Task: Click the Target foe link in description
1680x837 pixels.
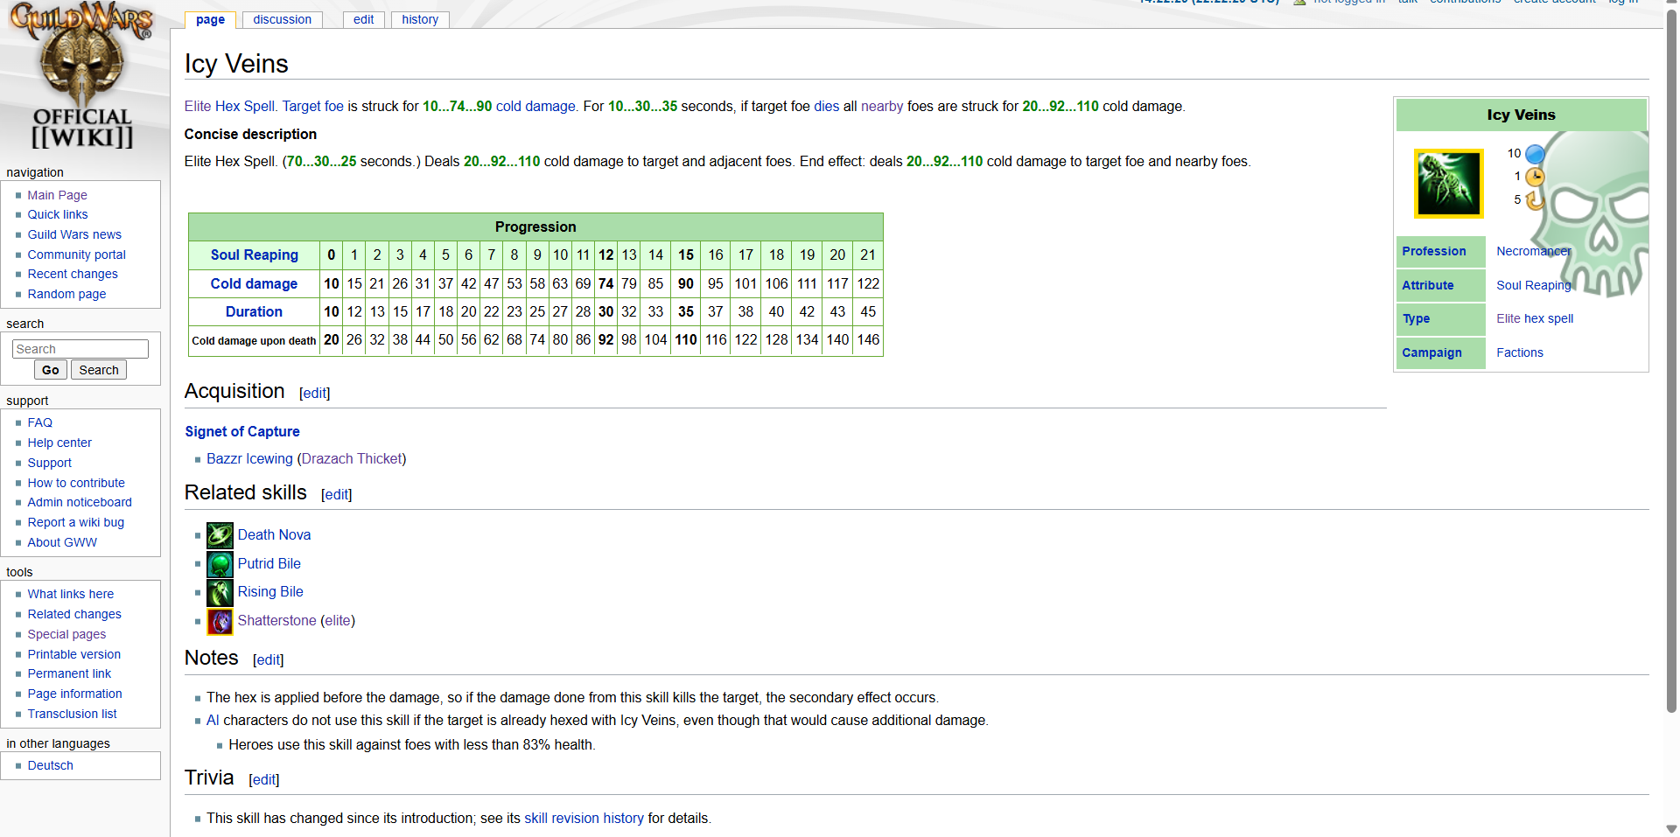Action: [312, 106]
